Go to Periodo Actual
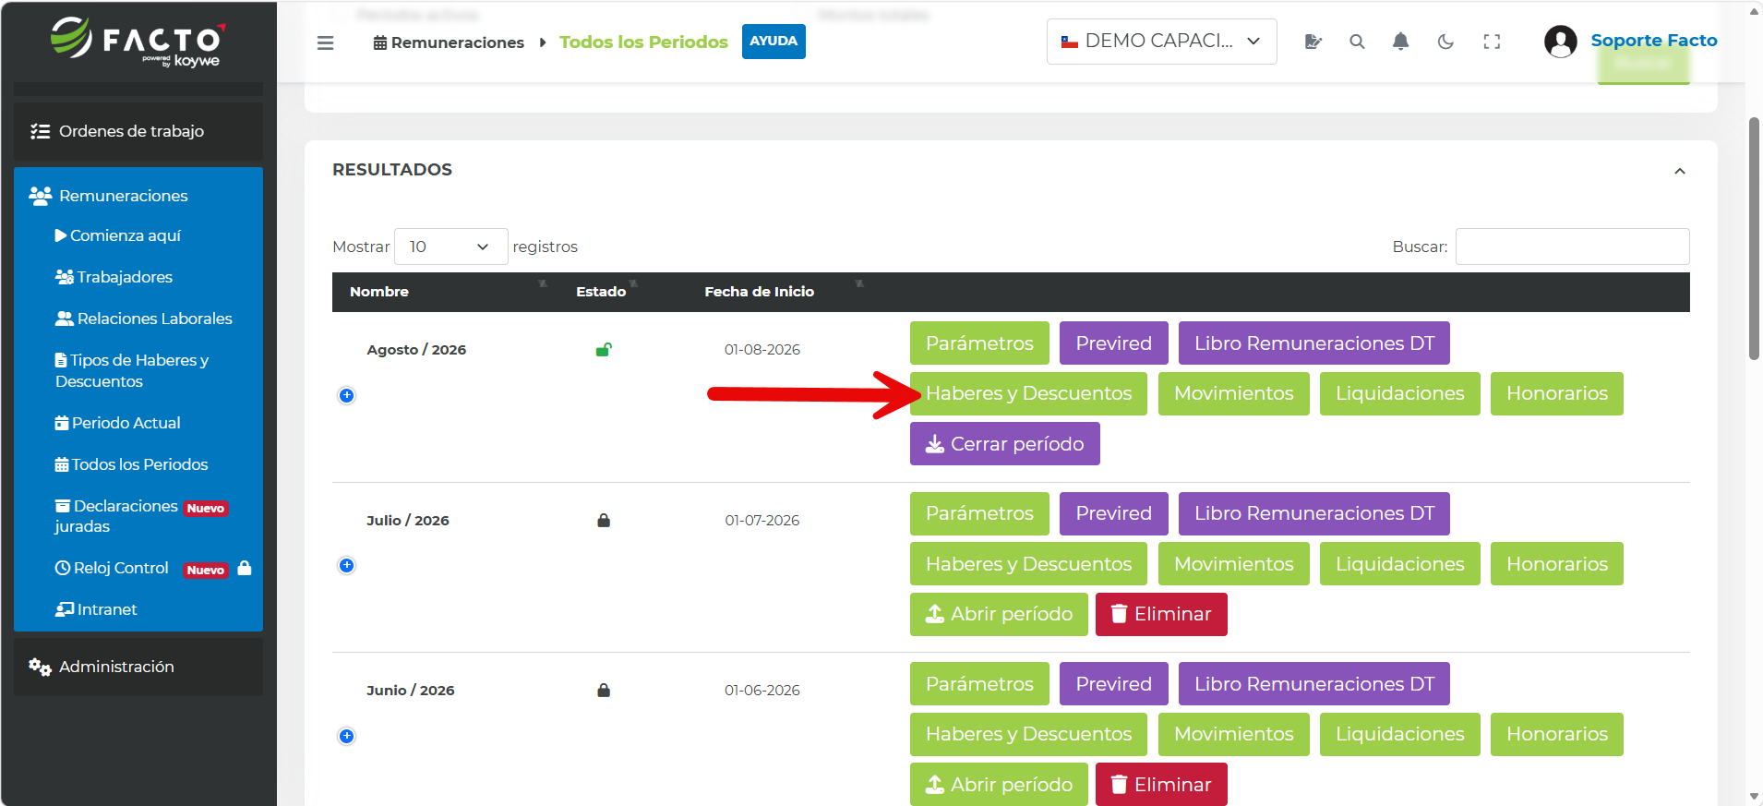Image resolution: width=1763 pixels, height=806 pixels. point(118,423)
